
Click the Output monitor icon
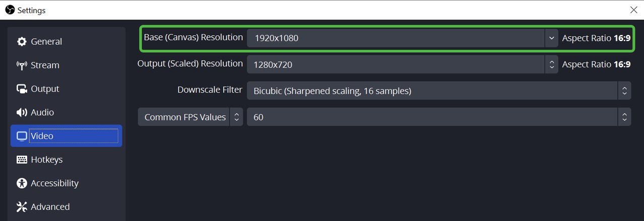pos(22,89)
